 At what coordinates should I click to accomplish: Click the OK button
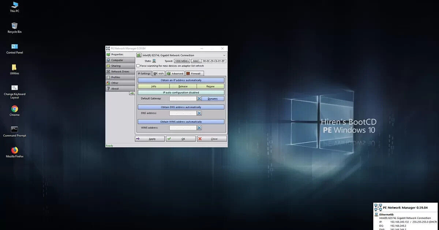[181, 139]
